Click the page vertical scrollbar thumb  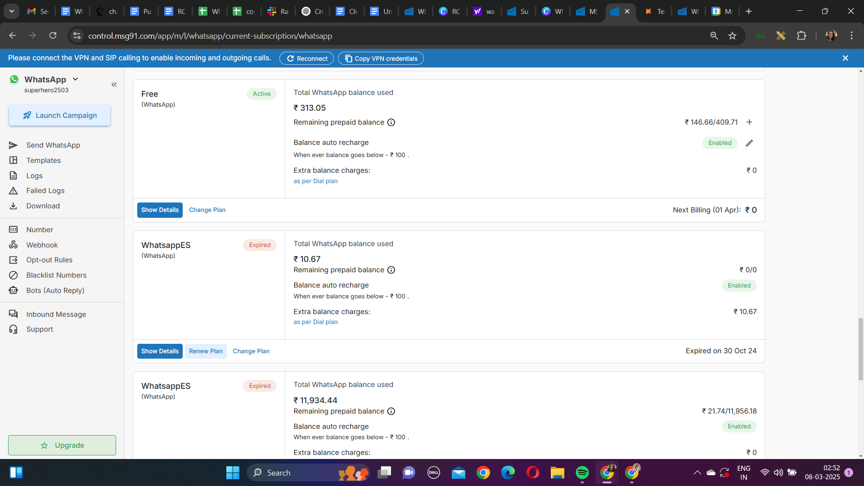[x=860, y=349]
